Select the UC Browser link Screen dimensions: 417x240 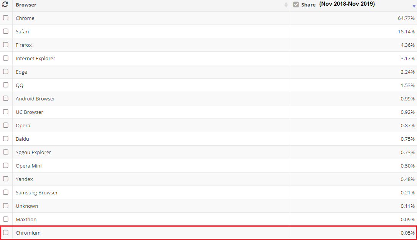pos(29,112)
